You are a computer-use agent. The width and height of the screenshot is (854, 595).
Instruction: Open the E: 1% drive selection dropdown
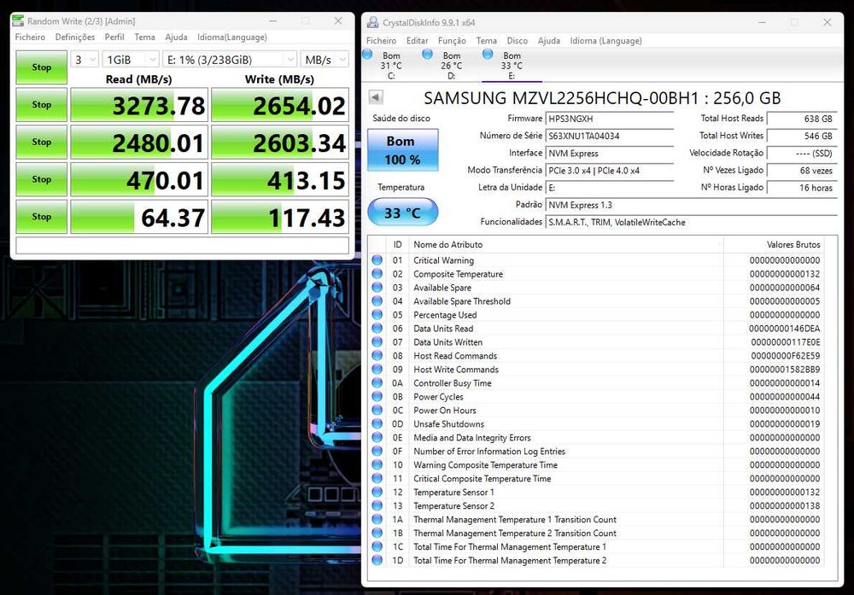229,60
